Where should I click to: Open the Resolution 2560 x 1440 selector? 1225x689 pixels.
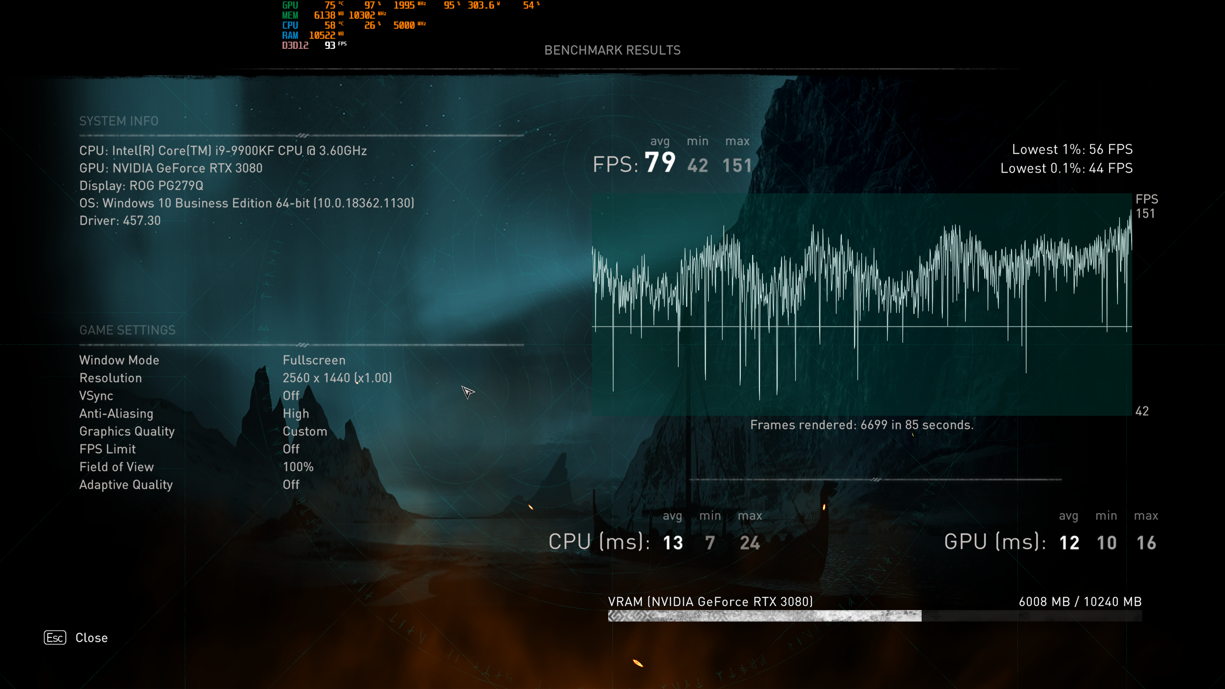coord(337,378)
